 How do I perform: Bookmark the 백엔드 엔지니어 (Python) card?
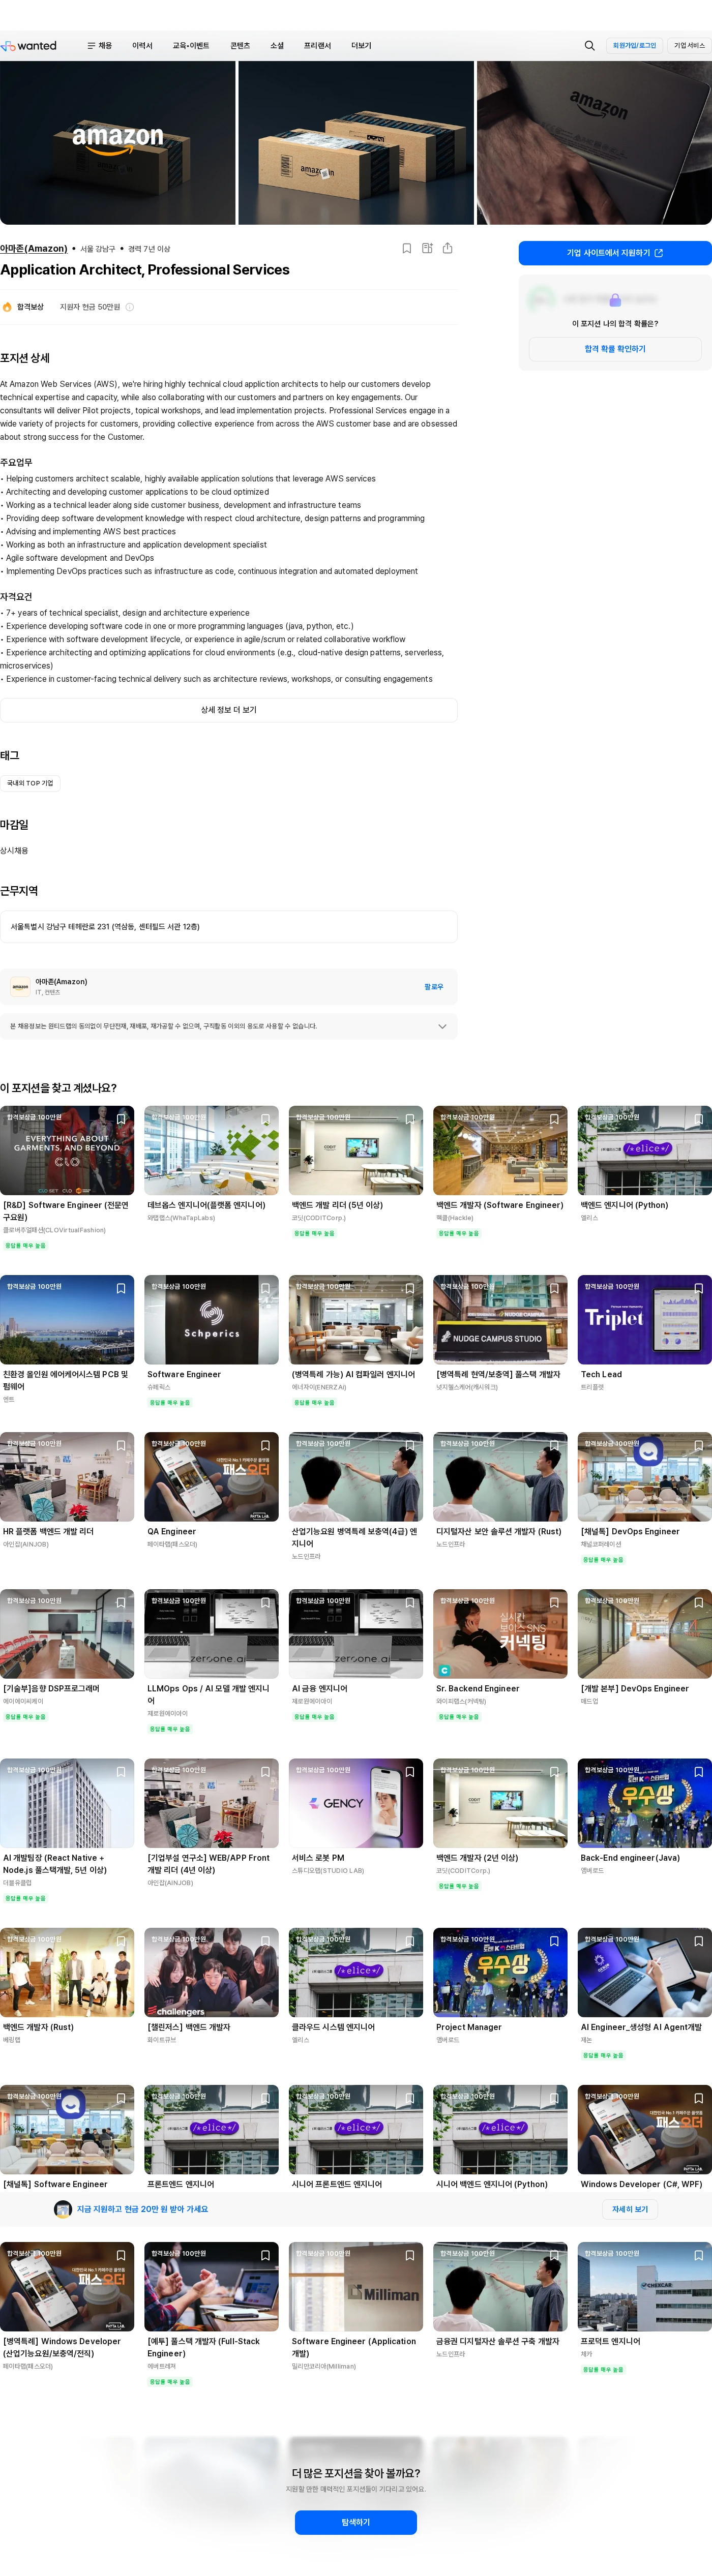coord(699,1119)
